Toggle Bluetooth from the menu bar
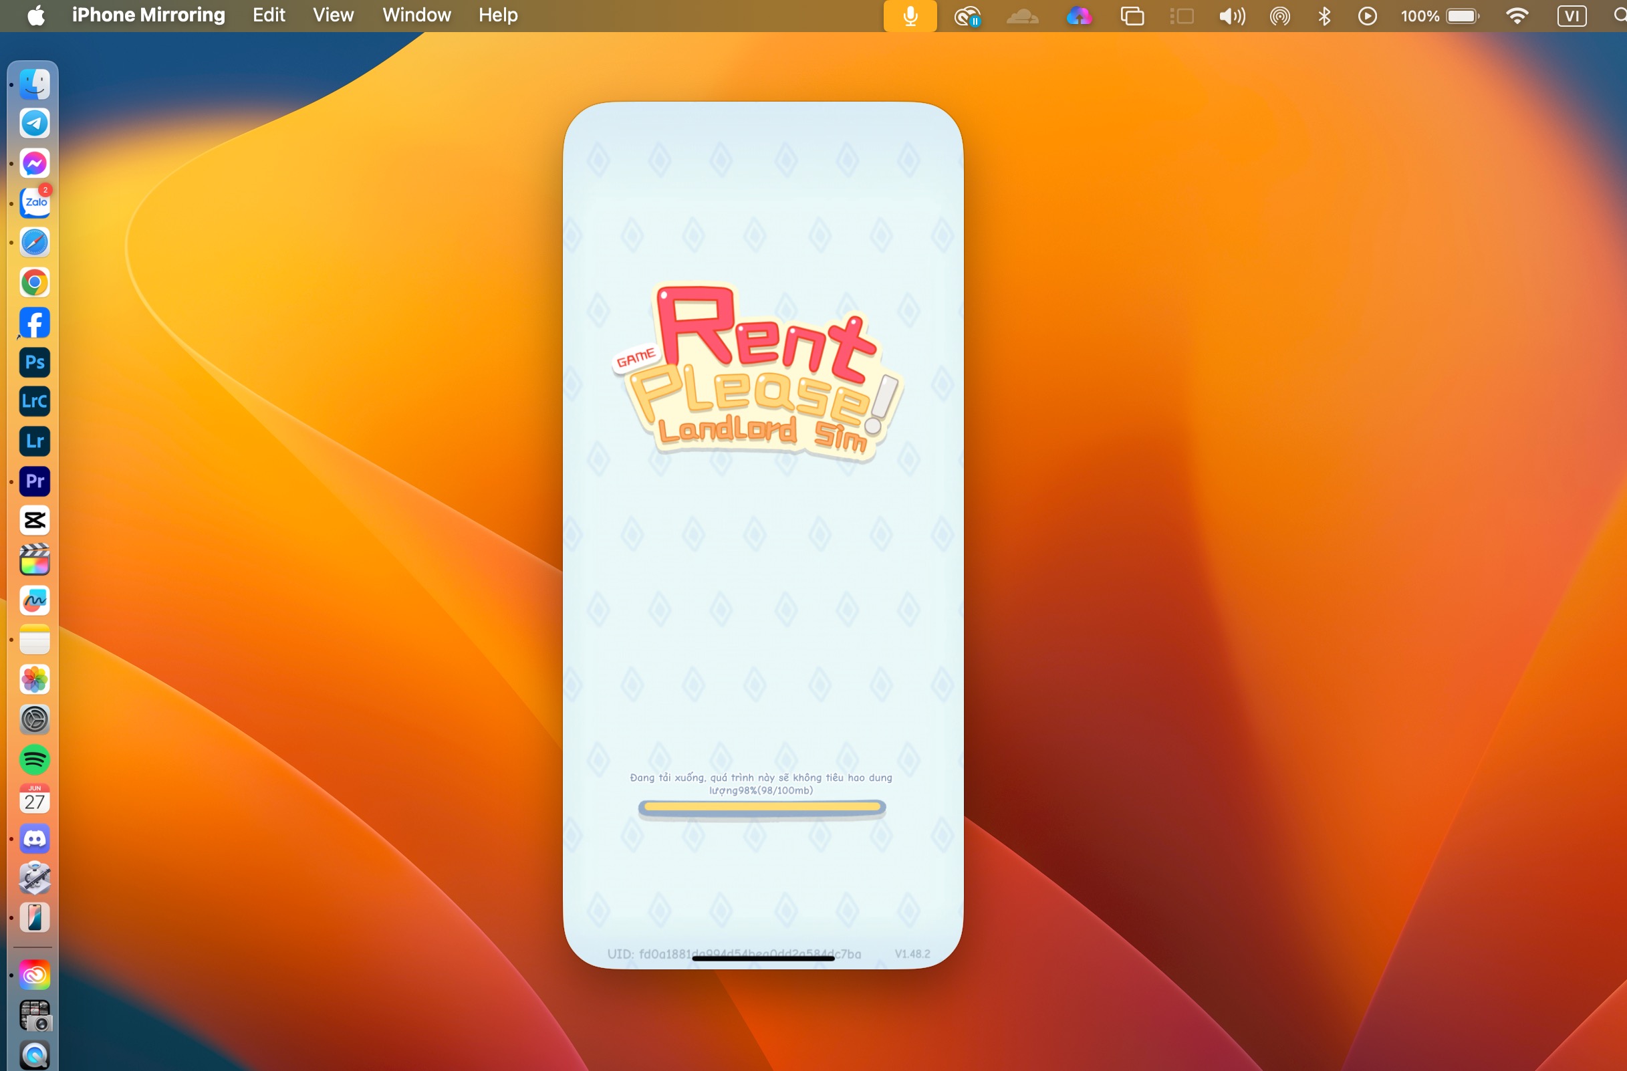Screen dimensions: 1627x1071 [1324, 16]
